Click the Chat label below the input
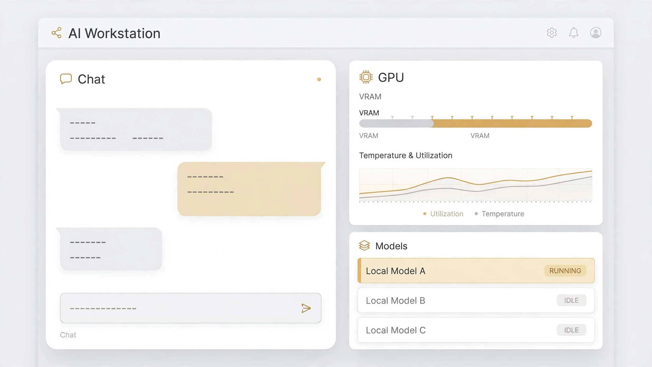The image size is (652, 367). pos(68,335)
